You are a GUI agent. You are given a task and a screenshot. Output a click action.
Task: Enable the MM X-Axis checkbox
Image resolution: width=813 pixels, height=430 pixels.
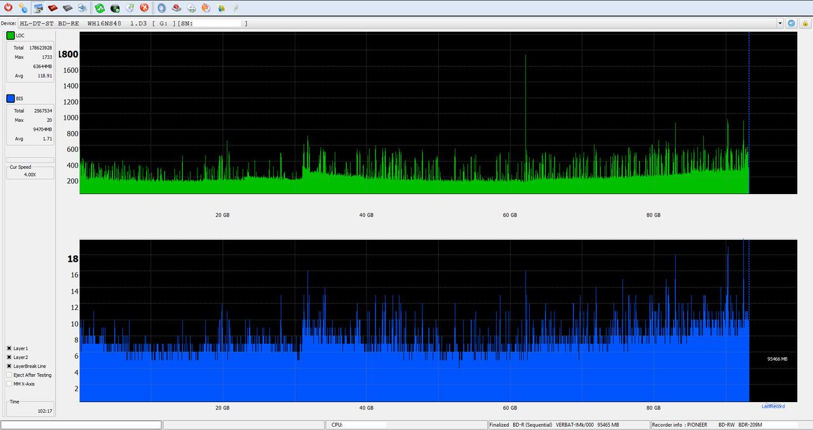click(x=10, y=384)
